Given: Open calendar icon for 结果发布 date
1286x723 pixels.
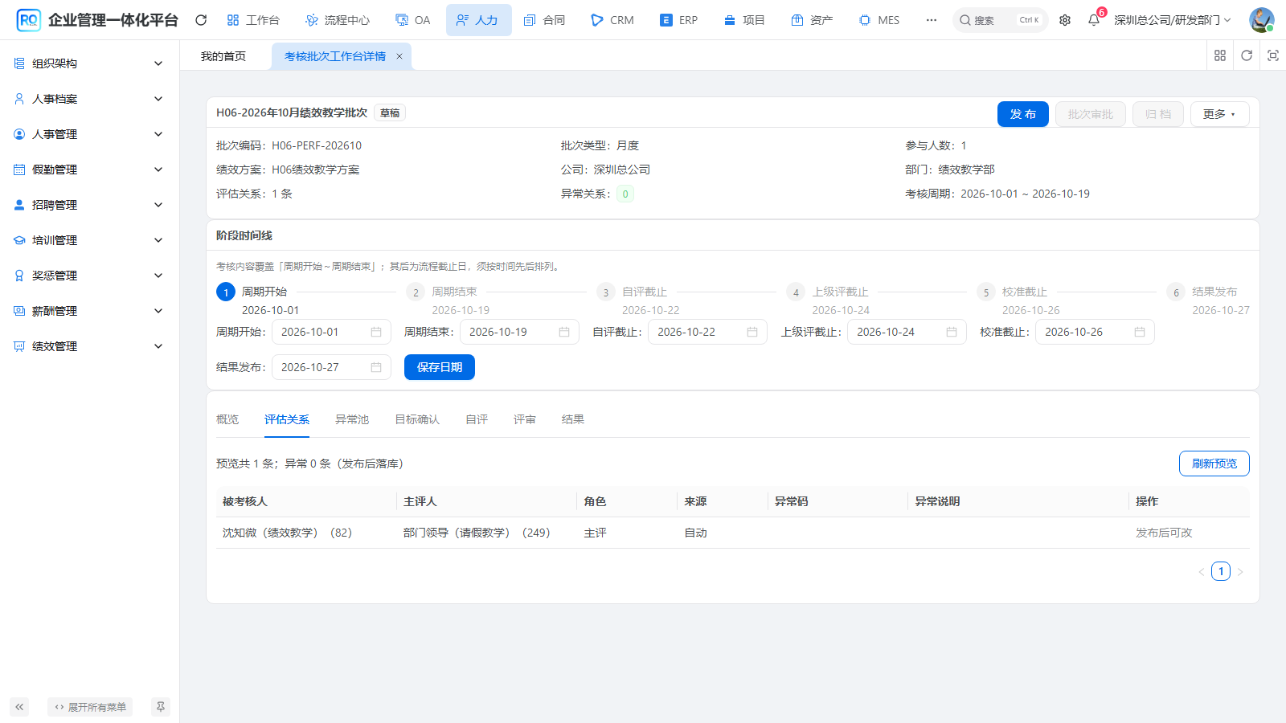Looking at the screenshot, I should (376, 367).
